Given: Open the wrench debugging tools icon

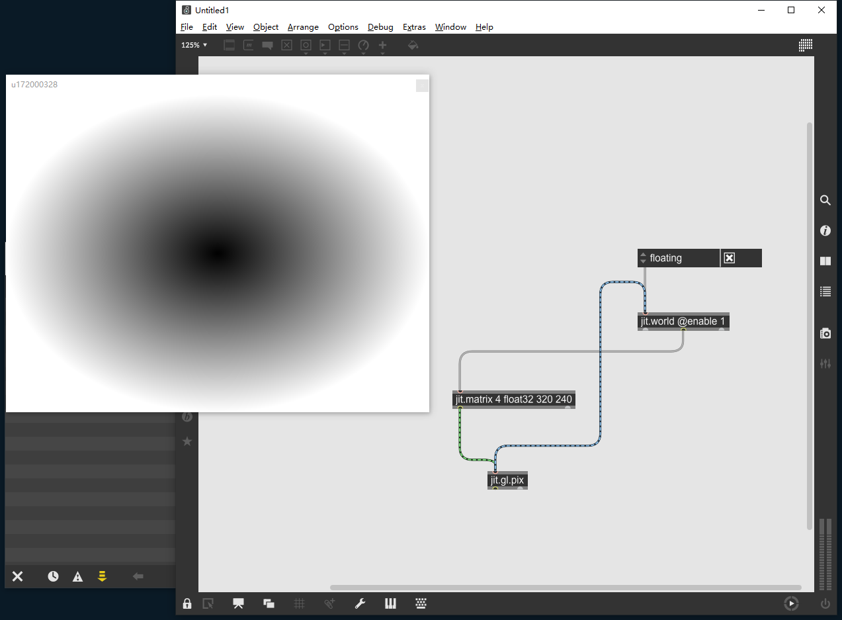Looking at the screenshot, I should pyautogui.click(x=360, y=603).
